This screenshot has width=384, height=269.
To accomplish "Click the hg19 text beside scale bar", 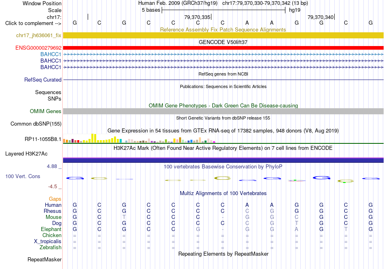I will coord(295,10).
